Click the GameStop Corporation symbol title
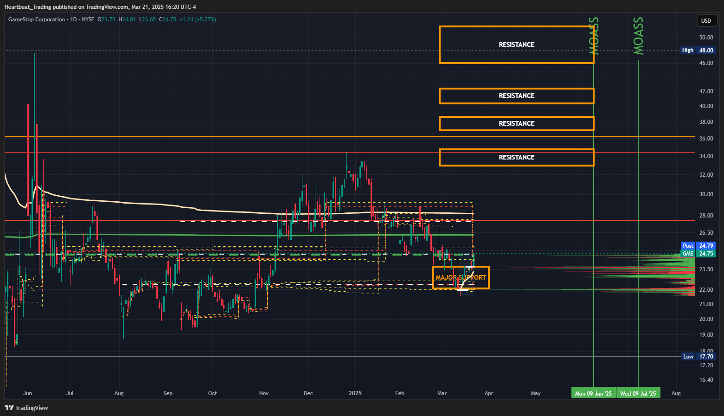The image size is (724, 416). [37, 19]
